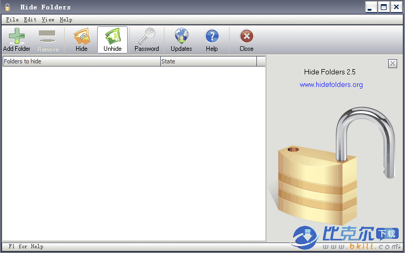Sort by Folders to hide column

(81, 61)
